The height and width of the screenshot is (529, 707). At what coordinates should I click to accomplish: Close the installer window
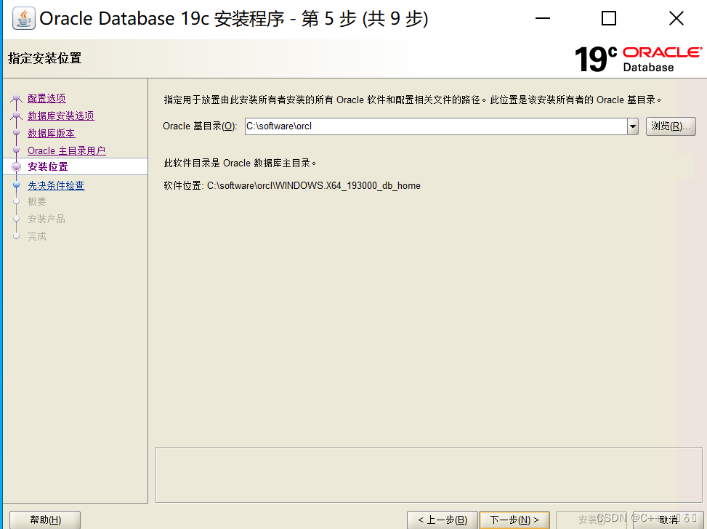[676, 18]
